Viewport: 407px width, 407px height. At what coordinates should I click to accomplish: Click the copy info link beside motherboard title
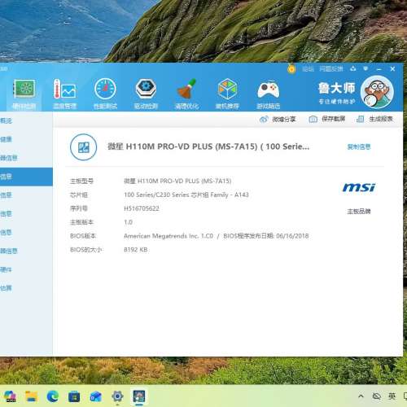(x=359, y=147)
